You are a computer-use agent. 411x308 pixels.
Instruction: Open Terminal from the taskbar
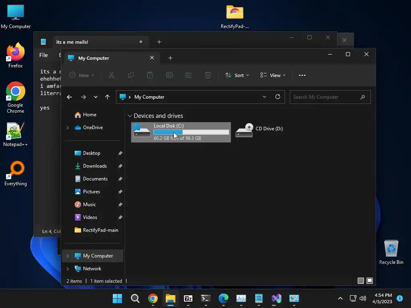tap(206, 298)
